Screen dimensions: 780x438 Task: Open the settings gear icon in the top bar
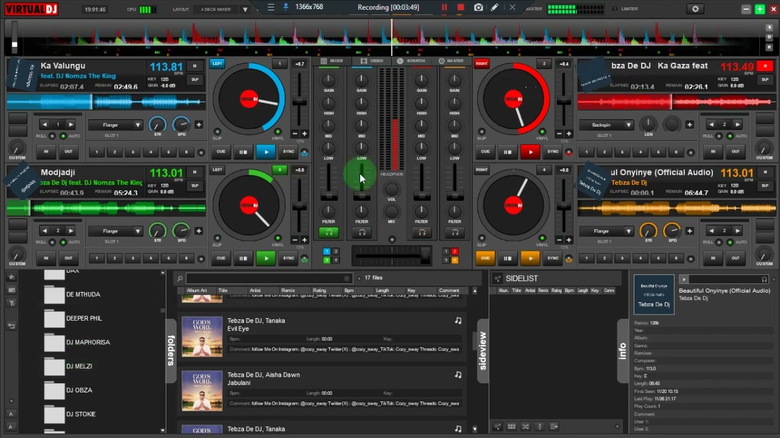coord(695,9)
